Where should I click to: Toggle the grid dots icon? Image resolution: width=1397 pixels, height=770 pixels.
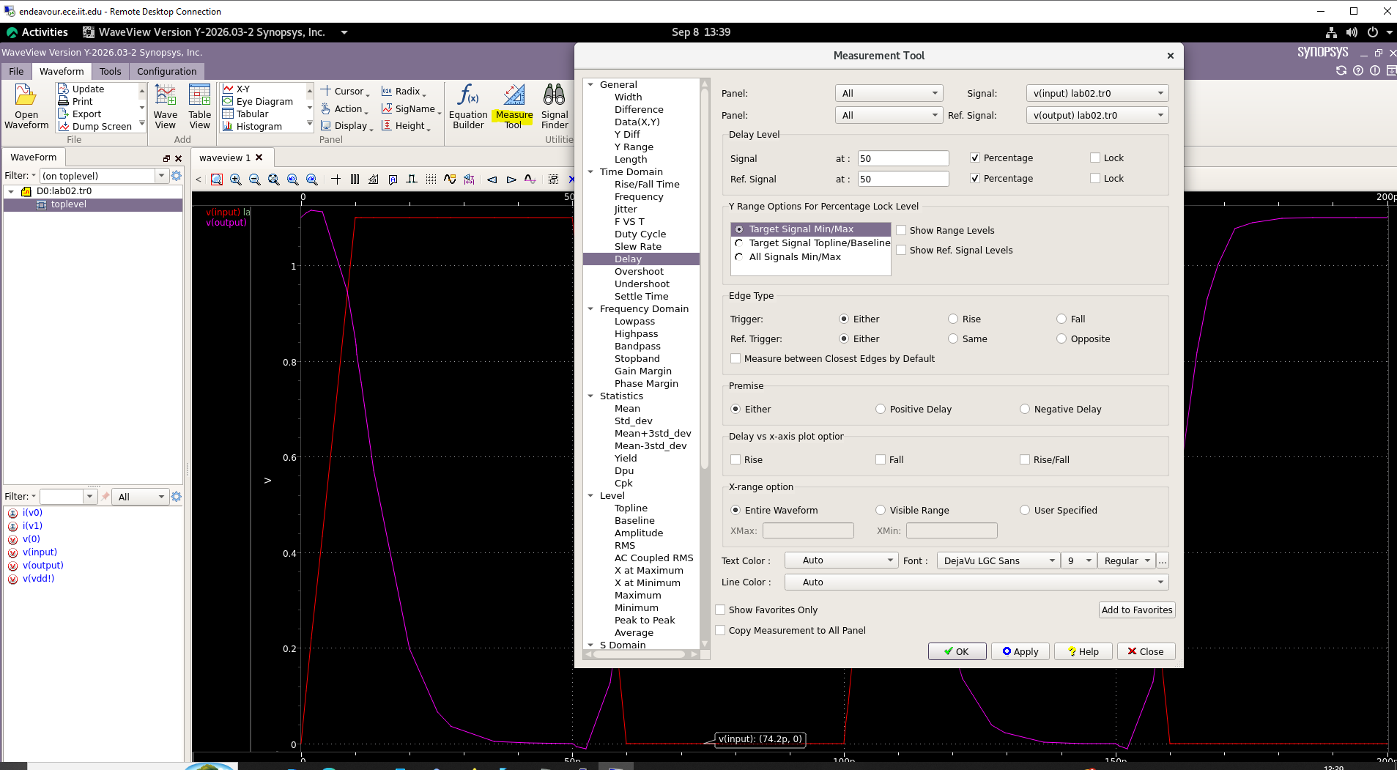coord(431,179)
